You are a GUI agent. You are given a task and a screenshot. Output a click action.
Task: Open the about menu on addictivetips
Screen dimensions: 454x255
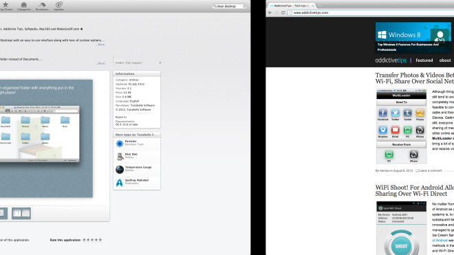tap(445, 60)
